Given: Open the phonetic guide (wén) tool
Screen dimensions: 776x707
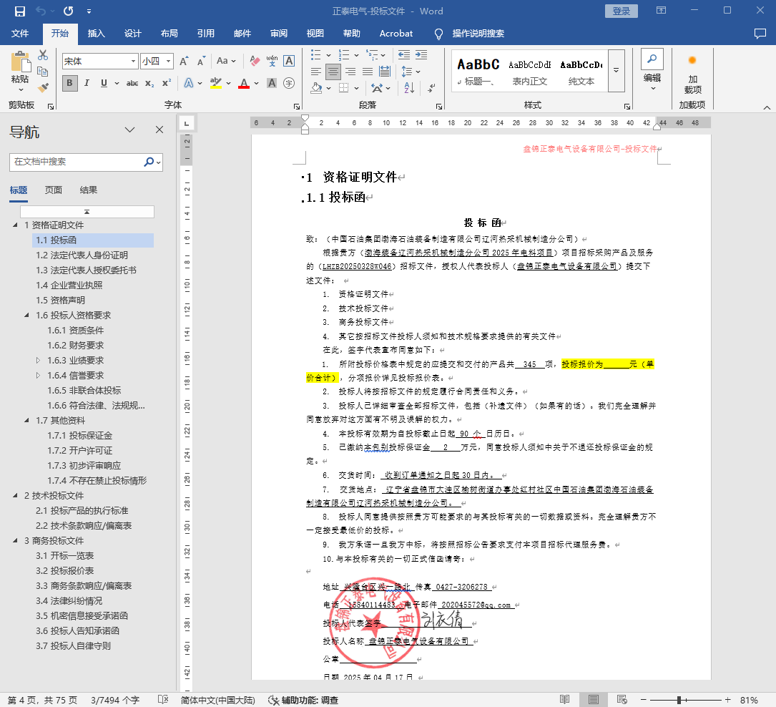Looking at the screenshot, I should point(272,61).
